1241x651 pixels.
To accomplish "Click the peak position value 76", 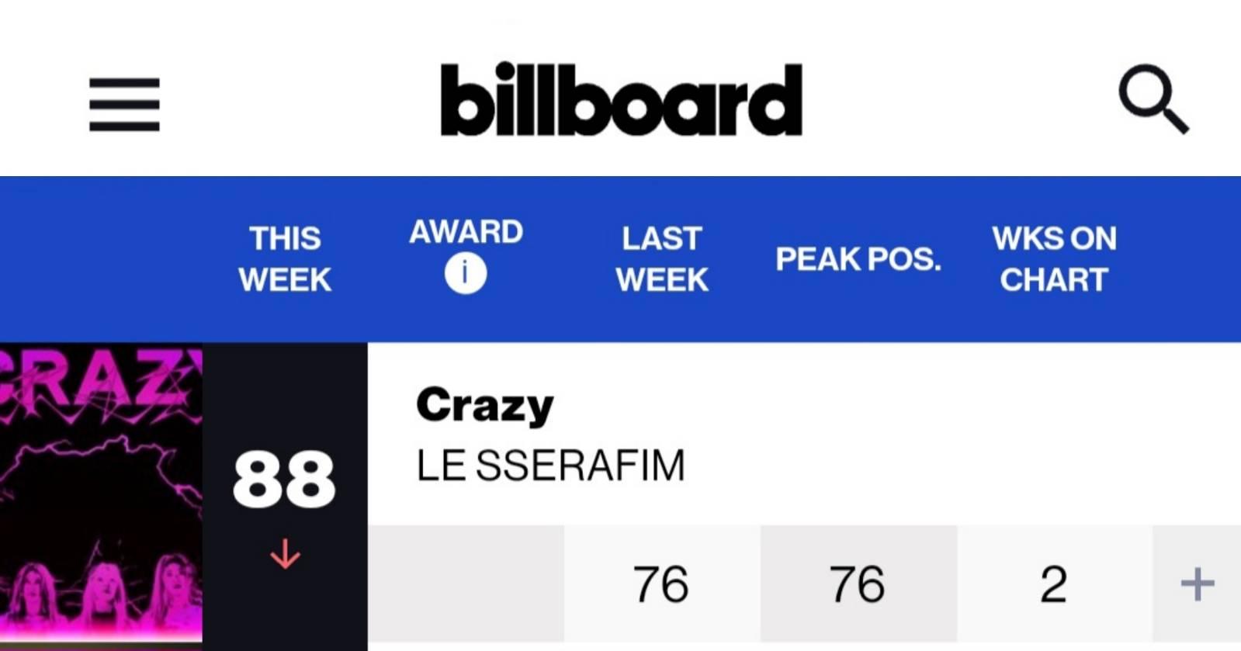I will (857, 584).
